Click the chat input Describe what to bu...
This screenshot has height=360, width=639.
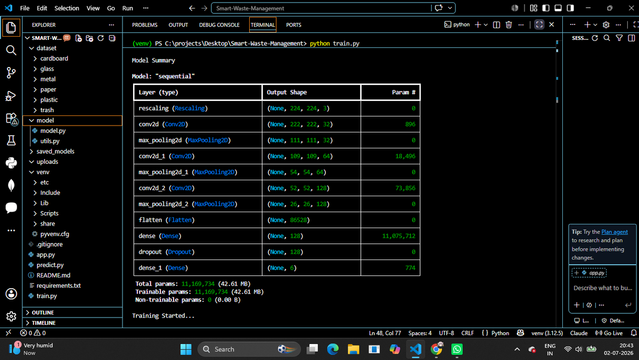tap(603, 288)
